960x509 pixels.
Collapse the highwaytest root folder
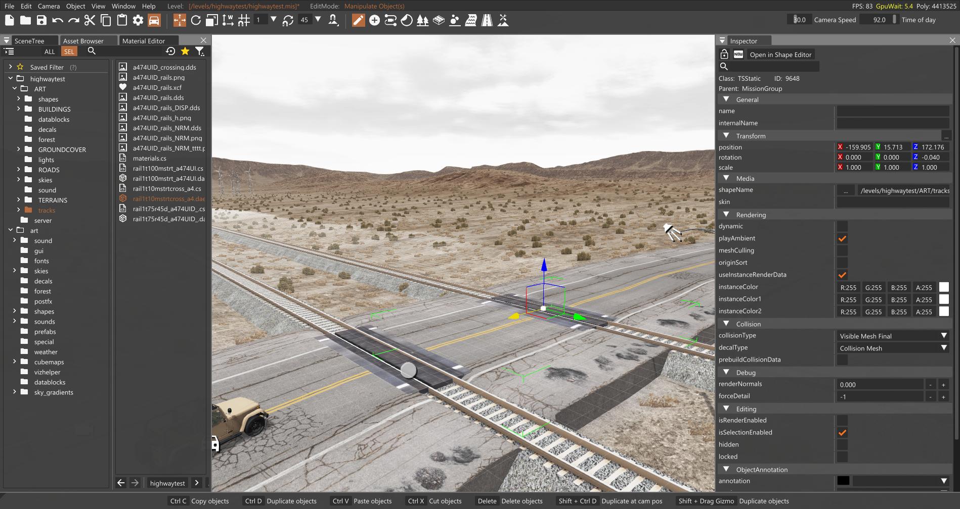click(11, 78)
